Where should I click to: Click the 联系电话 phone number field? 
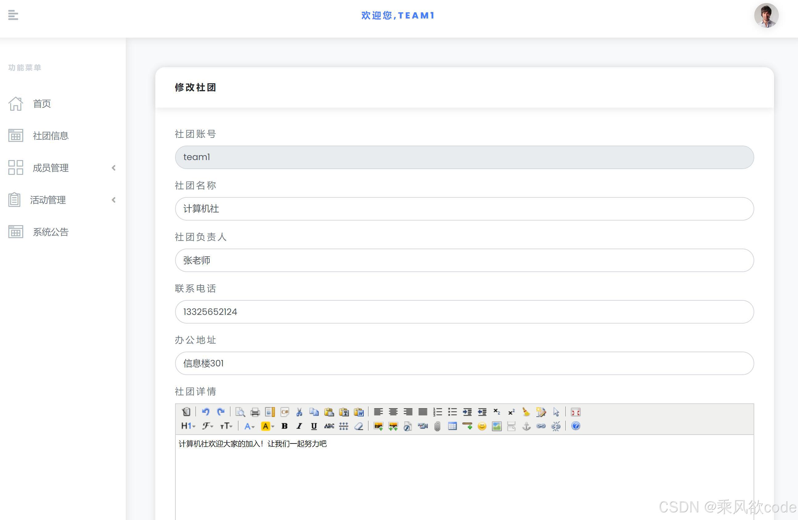(x=463, y=312)
